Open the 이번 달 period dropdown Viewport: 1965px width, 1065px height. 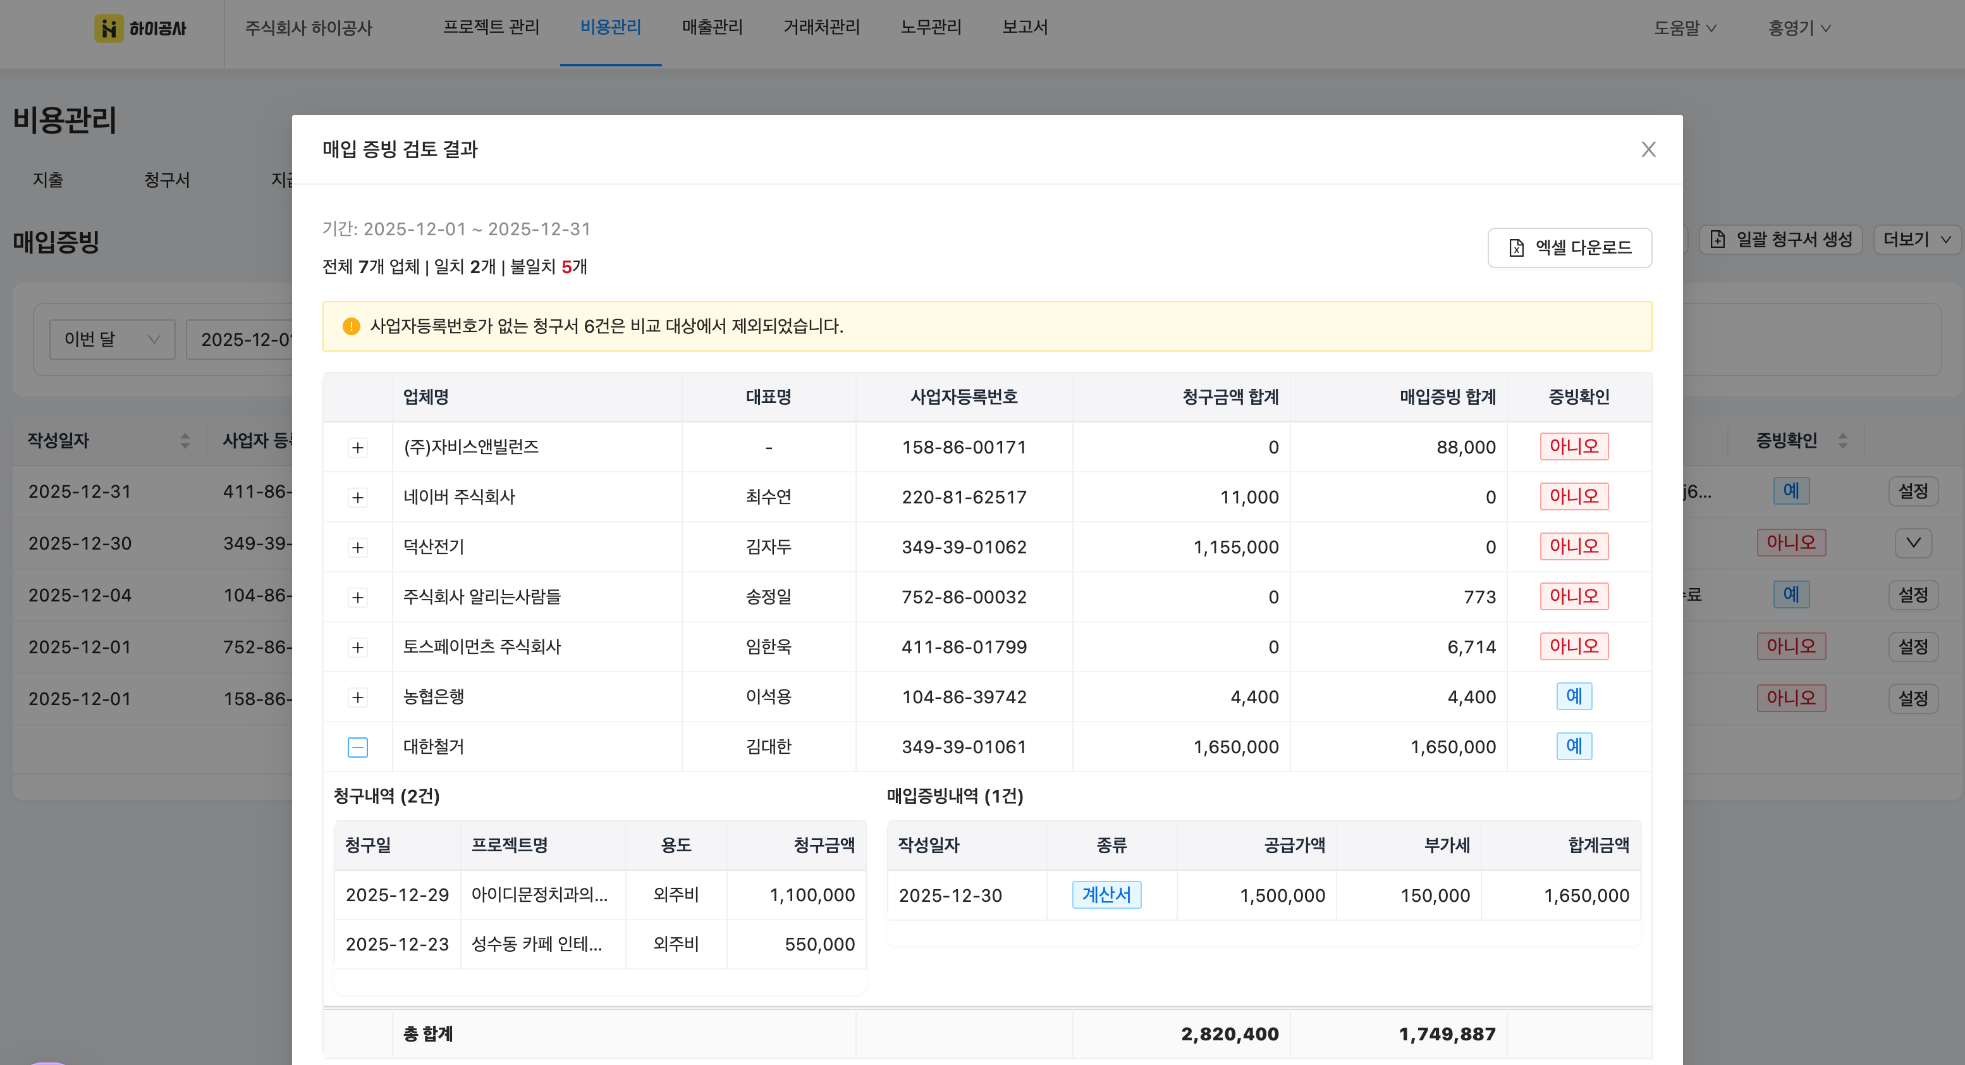tap(112, 340)
